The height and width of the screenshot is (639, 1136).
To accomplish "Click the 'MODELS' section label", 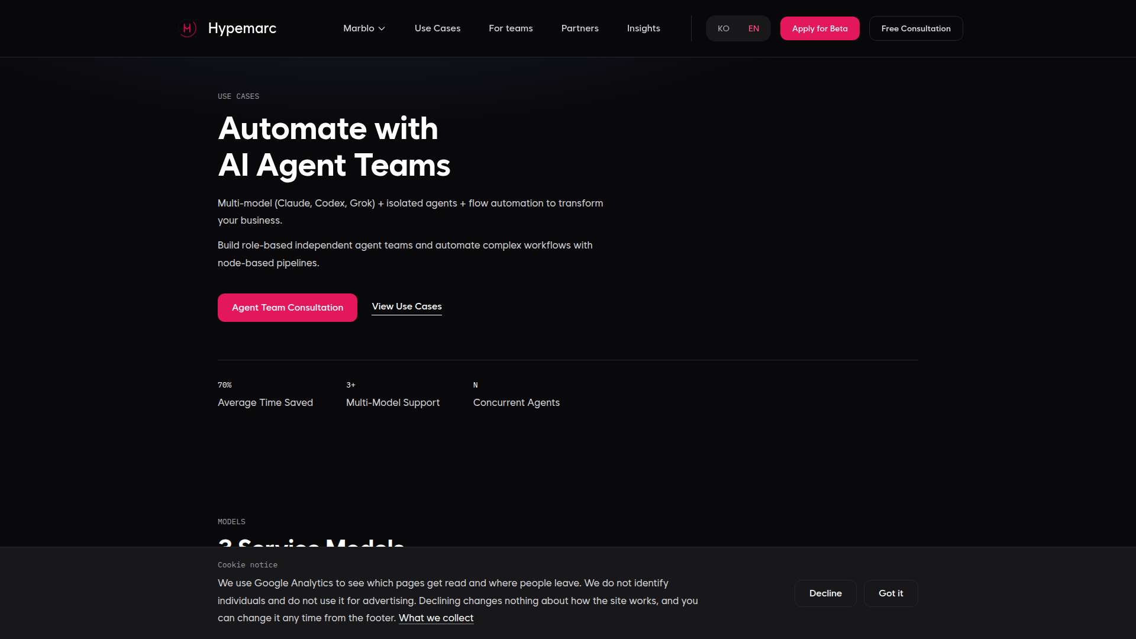I will (231, 522).
